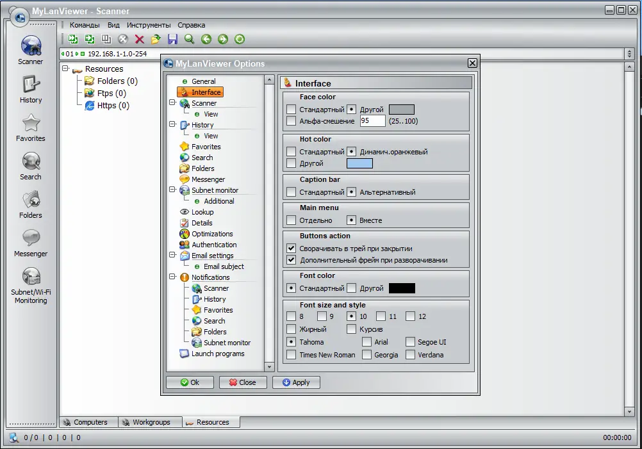Click the alpha value input showing 95
The height and width of the screenshot is (449, 642).
372,120
